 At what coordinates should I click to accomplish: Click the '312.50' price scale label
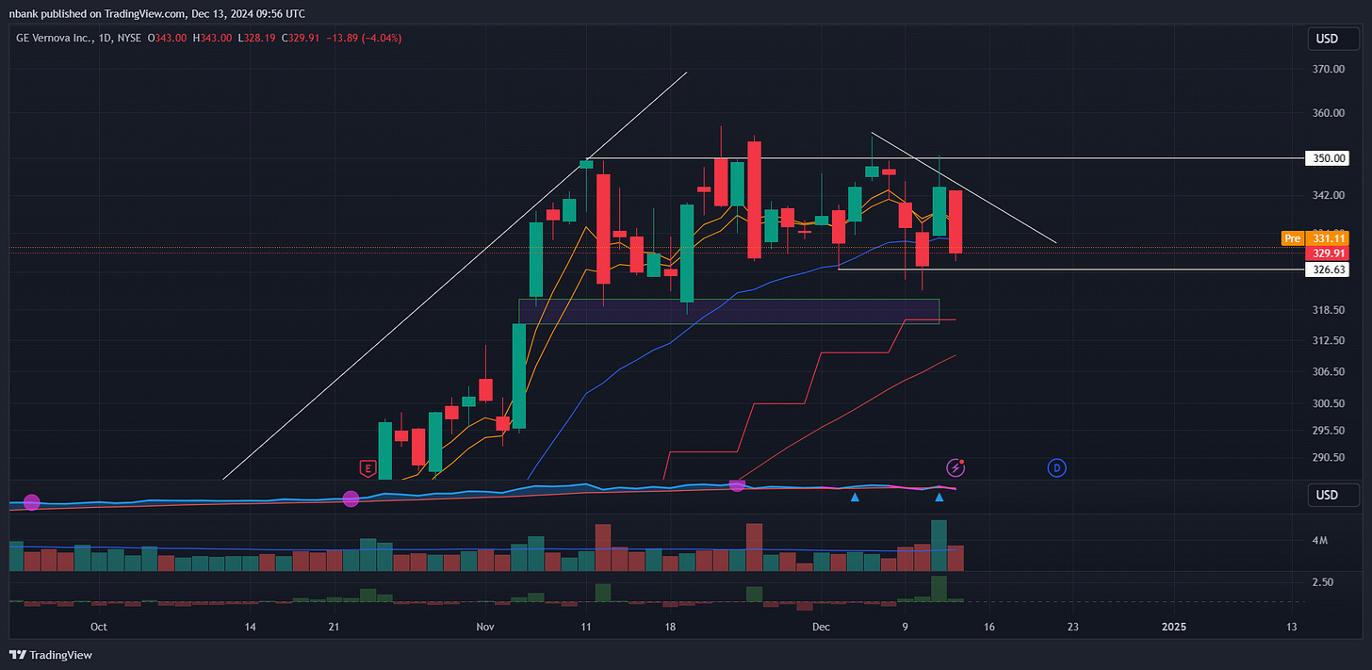(x=1328, y=340)
